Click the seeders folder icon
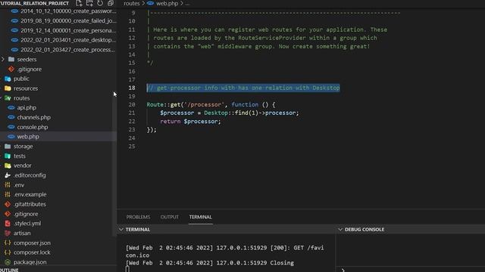 coord(11,59)
